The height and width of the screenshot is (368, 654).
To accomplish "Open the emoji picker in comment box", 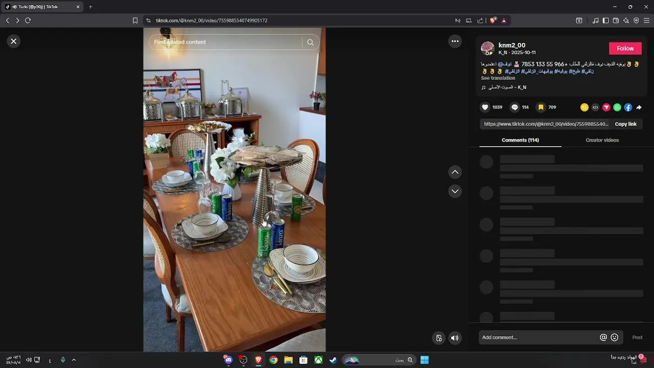I will (x=615, y=337).
